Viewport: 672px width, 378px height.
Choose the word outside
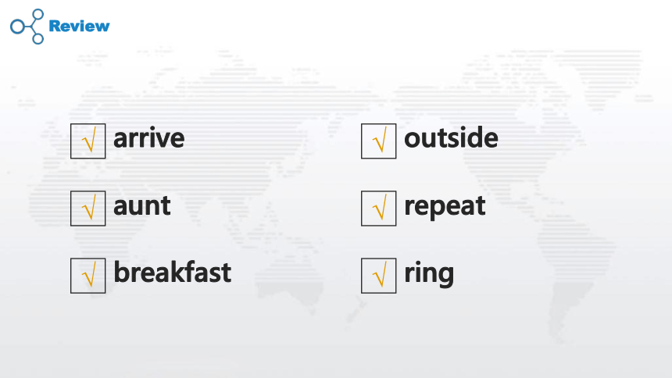(451, 137)
